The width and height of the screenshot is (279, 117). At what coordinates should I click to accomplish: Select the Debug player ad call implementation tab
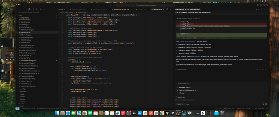[x=187, y=9]
